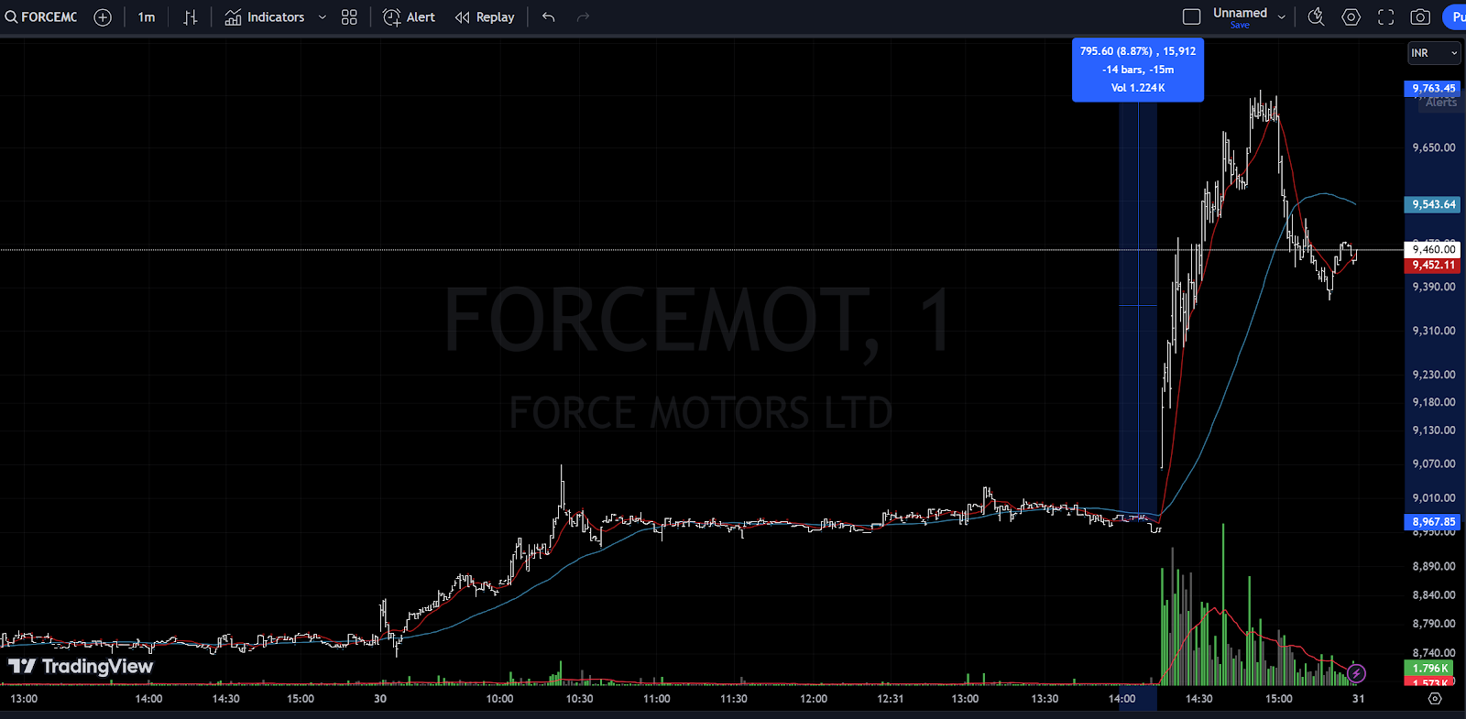
Task: Click the 9,543.64 indicator price label
Action: point(1432,204)
